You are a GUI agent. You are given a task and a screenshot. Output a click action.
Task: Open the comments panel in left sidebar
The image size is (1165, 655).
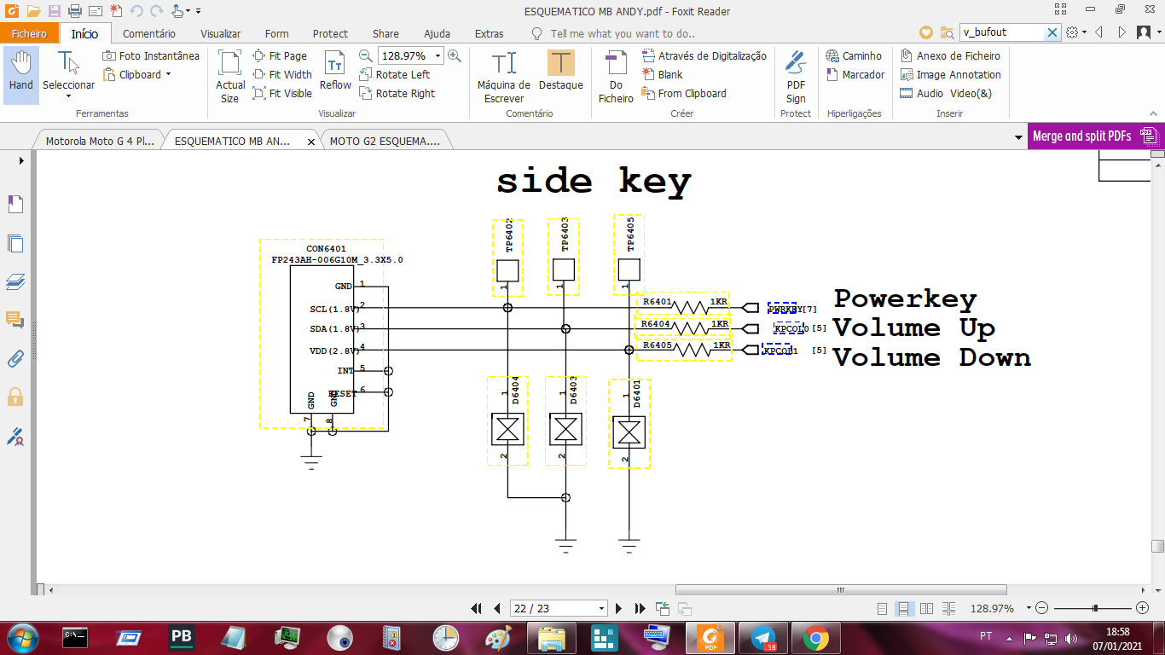pyautogui.click(x=15, y=320)
